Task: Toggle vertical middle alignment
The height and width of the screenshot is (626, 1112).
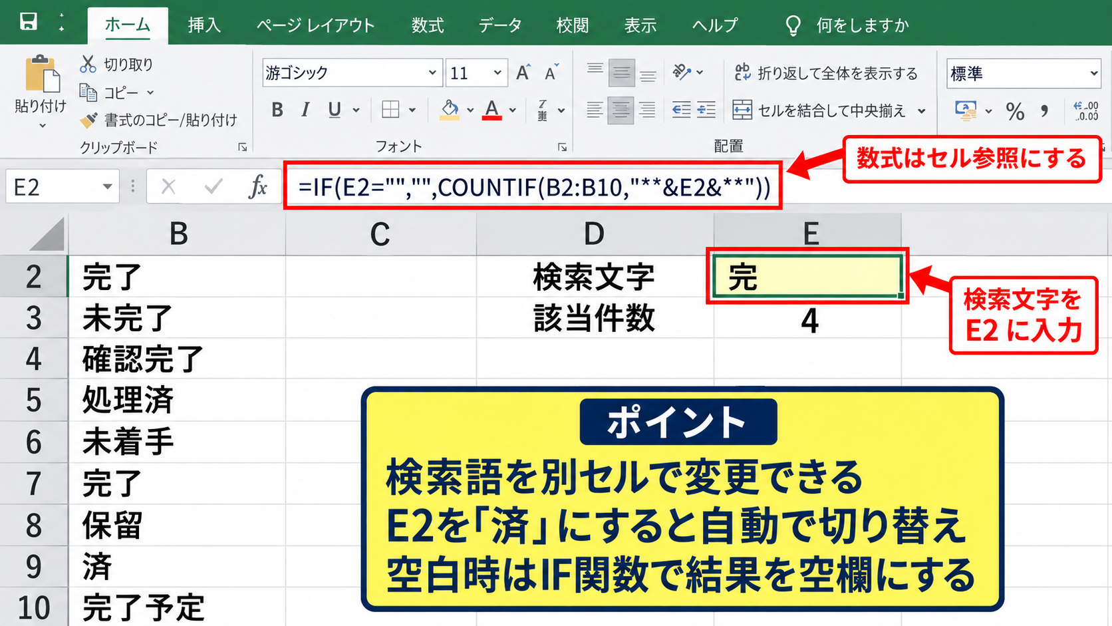Action: click(621, 73)
